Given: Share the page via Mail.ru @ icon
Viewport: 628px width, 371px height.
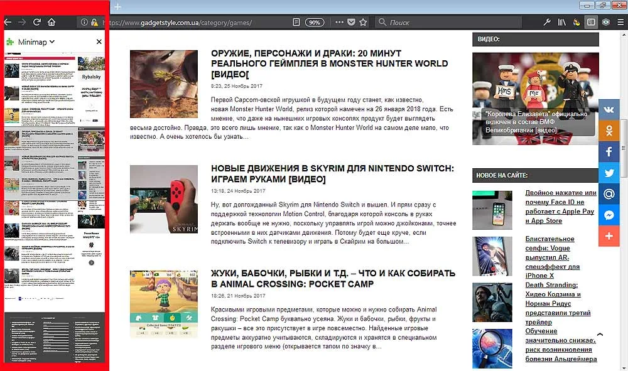Looking at the screenshot, I should (609, 194).
